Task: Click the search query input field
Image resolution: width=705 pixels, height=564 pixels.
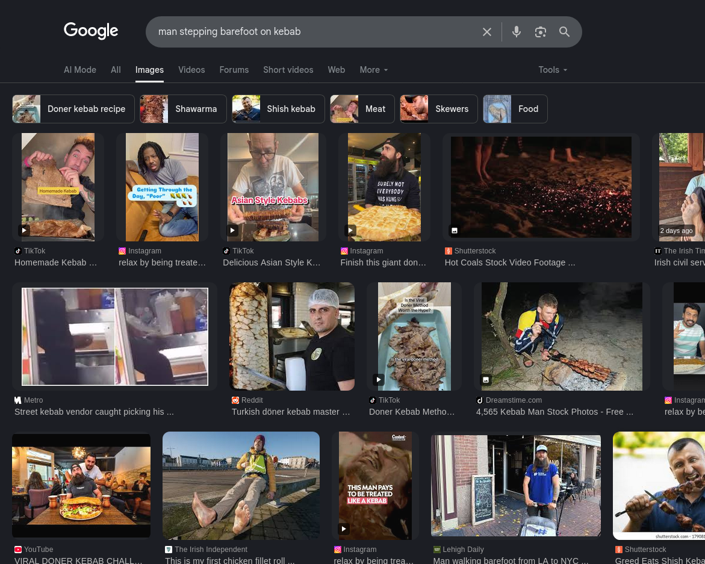Action: pos(315,32)
